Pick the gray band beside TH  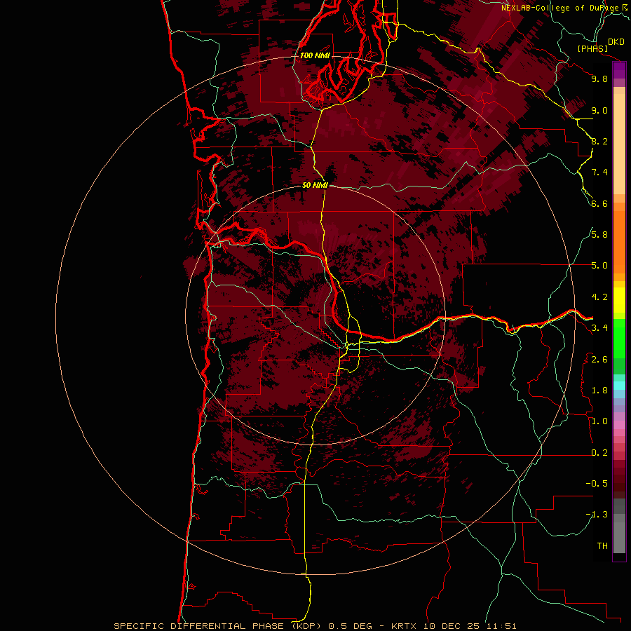pos(619,539)
